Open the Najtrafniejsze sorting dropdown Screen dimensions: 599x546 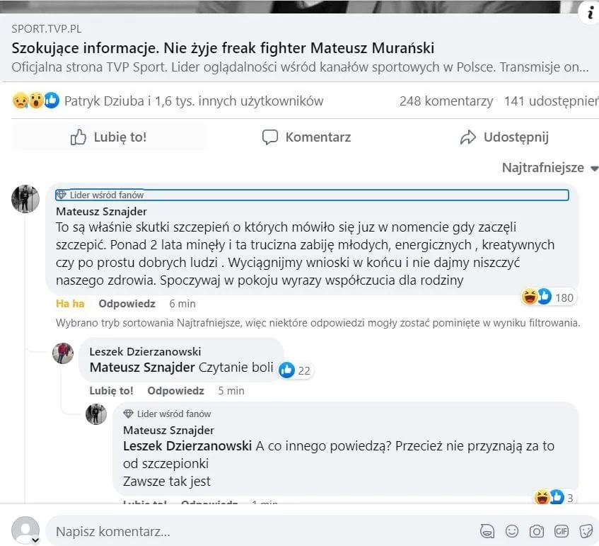[549, 168]
